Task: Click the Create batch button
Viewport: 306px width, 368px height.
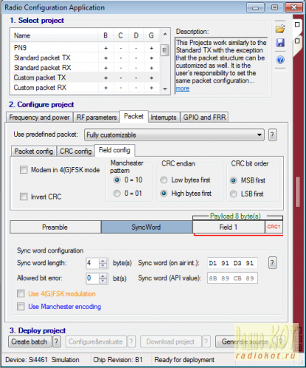Action: pyautogui.click(x=29, y=342)
